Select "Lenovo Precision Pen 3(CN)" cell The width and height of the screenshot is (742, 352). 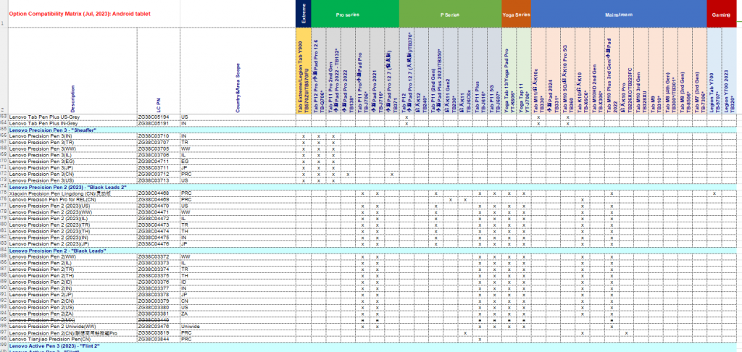point(73,174)
